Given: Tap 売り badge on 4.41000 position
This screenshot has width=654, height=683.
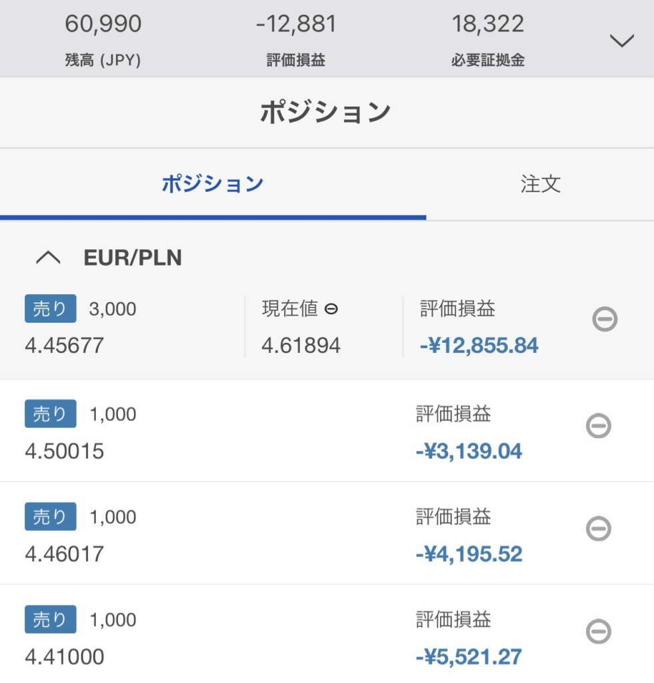Looking at the screenshot, I should 51,619.
